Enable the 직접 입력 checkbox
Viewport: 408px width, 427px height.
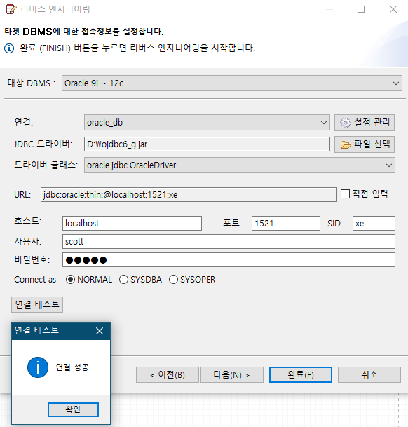[x=345, y=194]
